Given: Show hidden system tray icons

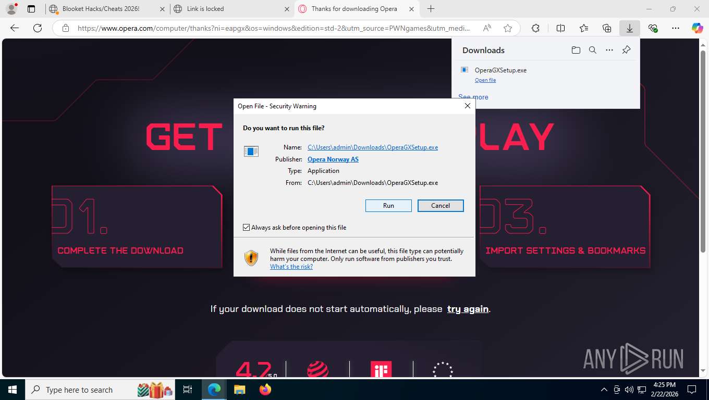Looking at the screenshot, I should pos(604,390).
